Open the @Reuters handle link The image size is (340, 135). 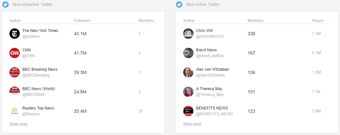click(31, 114)
